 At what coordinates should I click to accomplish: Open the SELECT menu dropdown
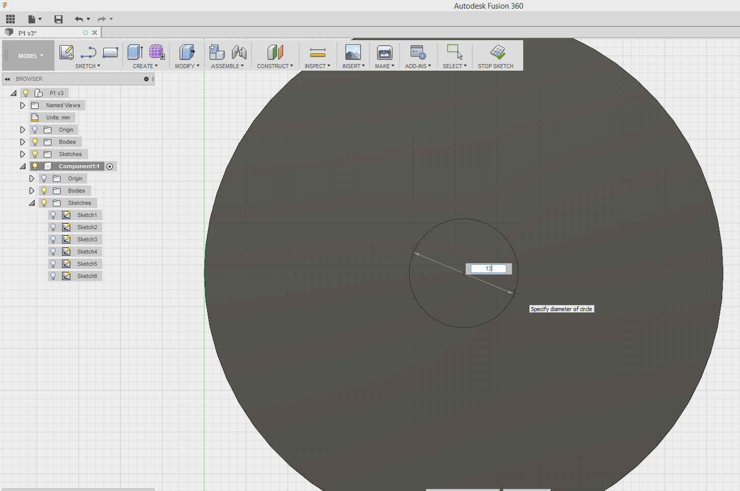tap(454, 66)
